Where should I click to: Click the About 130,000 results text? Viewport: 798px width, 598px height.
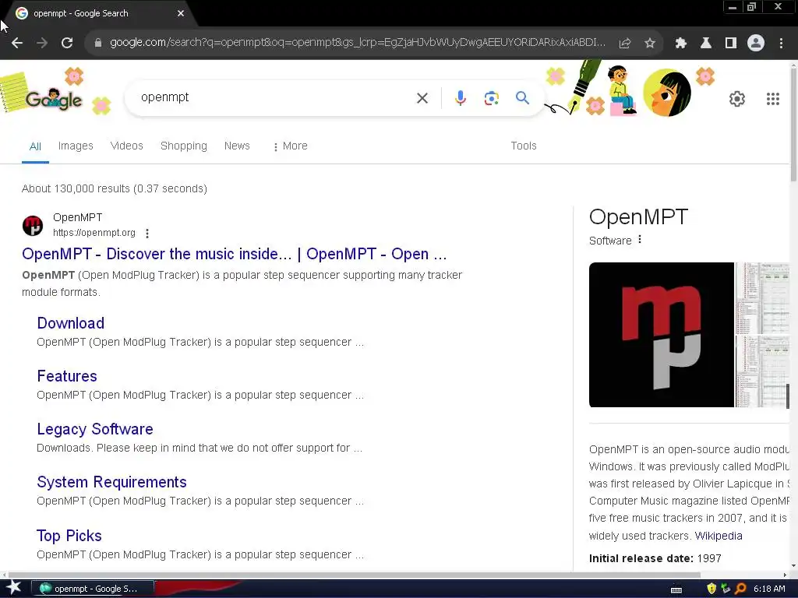pos(115,188)
